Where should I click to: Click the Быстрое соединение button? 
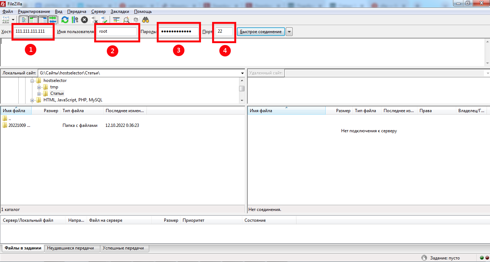click(261, 32)
